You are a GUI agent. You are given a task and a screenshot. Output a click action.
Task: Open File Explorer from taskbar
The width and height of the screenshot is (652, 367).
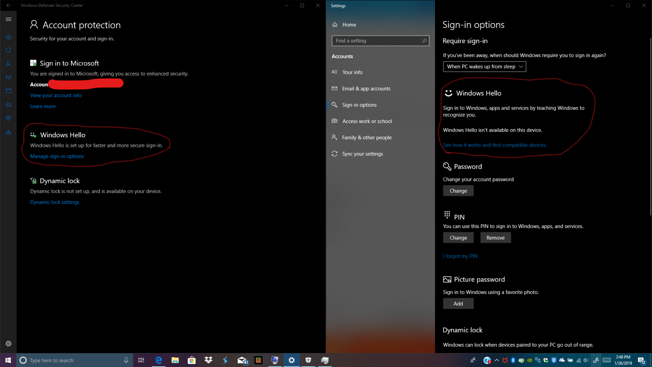tap(175, 360)
